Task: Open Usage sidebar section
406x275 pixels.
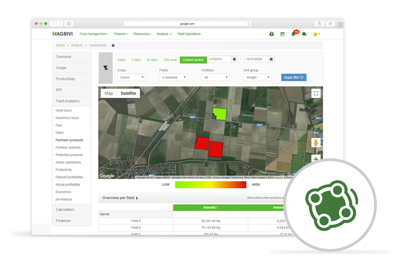Action: (x=72, y=68)
